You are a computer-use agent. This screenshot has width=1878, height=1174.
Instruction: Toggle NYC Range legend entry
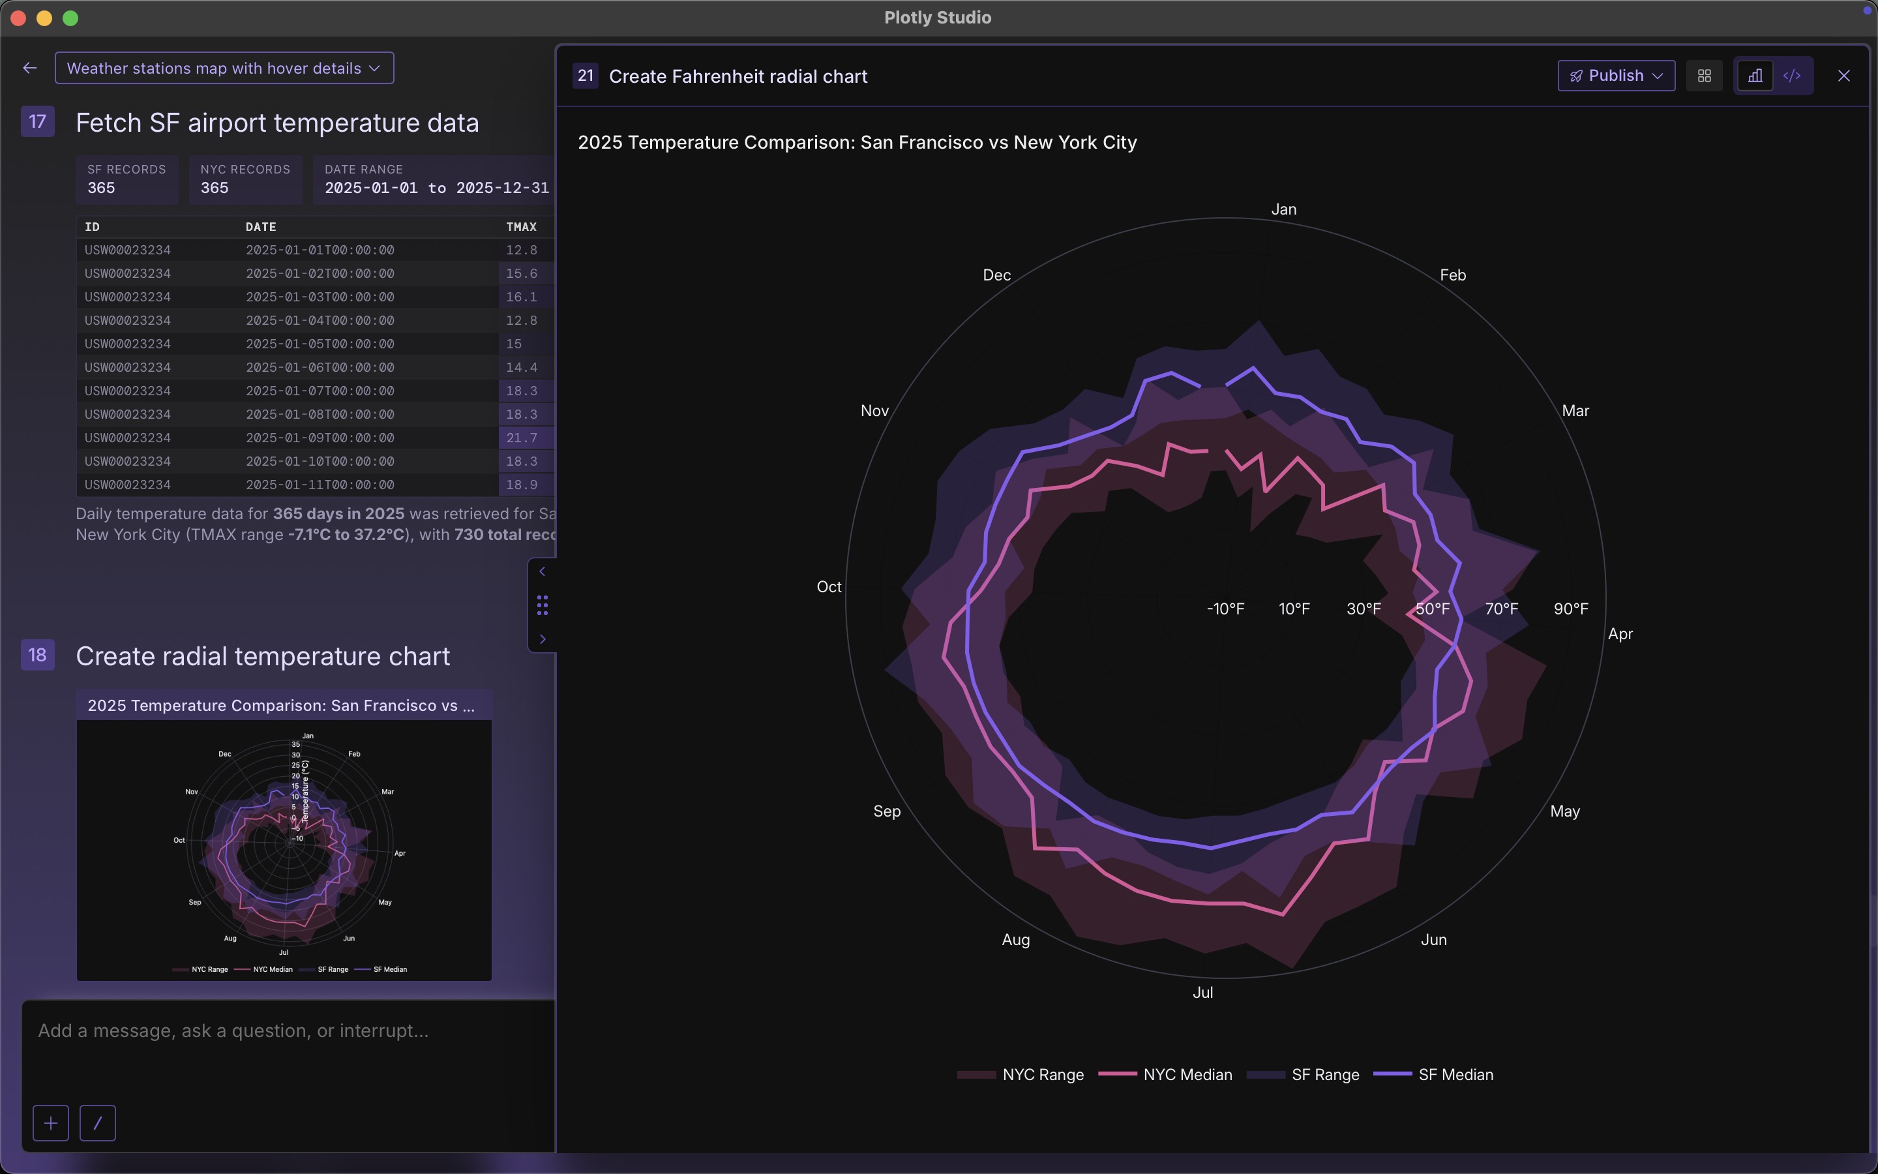pyautogui.click(x=1021, y=1075)
